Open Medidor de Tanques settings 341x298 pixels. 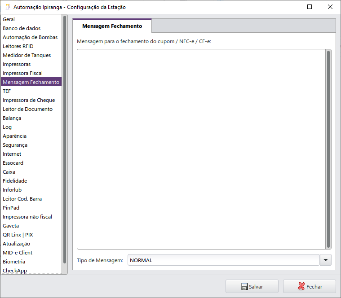point(31,55)
